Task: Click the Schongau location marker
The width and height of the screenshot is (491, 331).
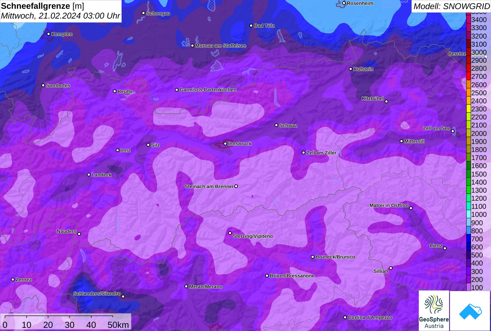Action: pyautogui.click(x=143, y=13)
